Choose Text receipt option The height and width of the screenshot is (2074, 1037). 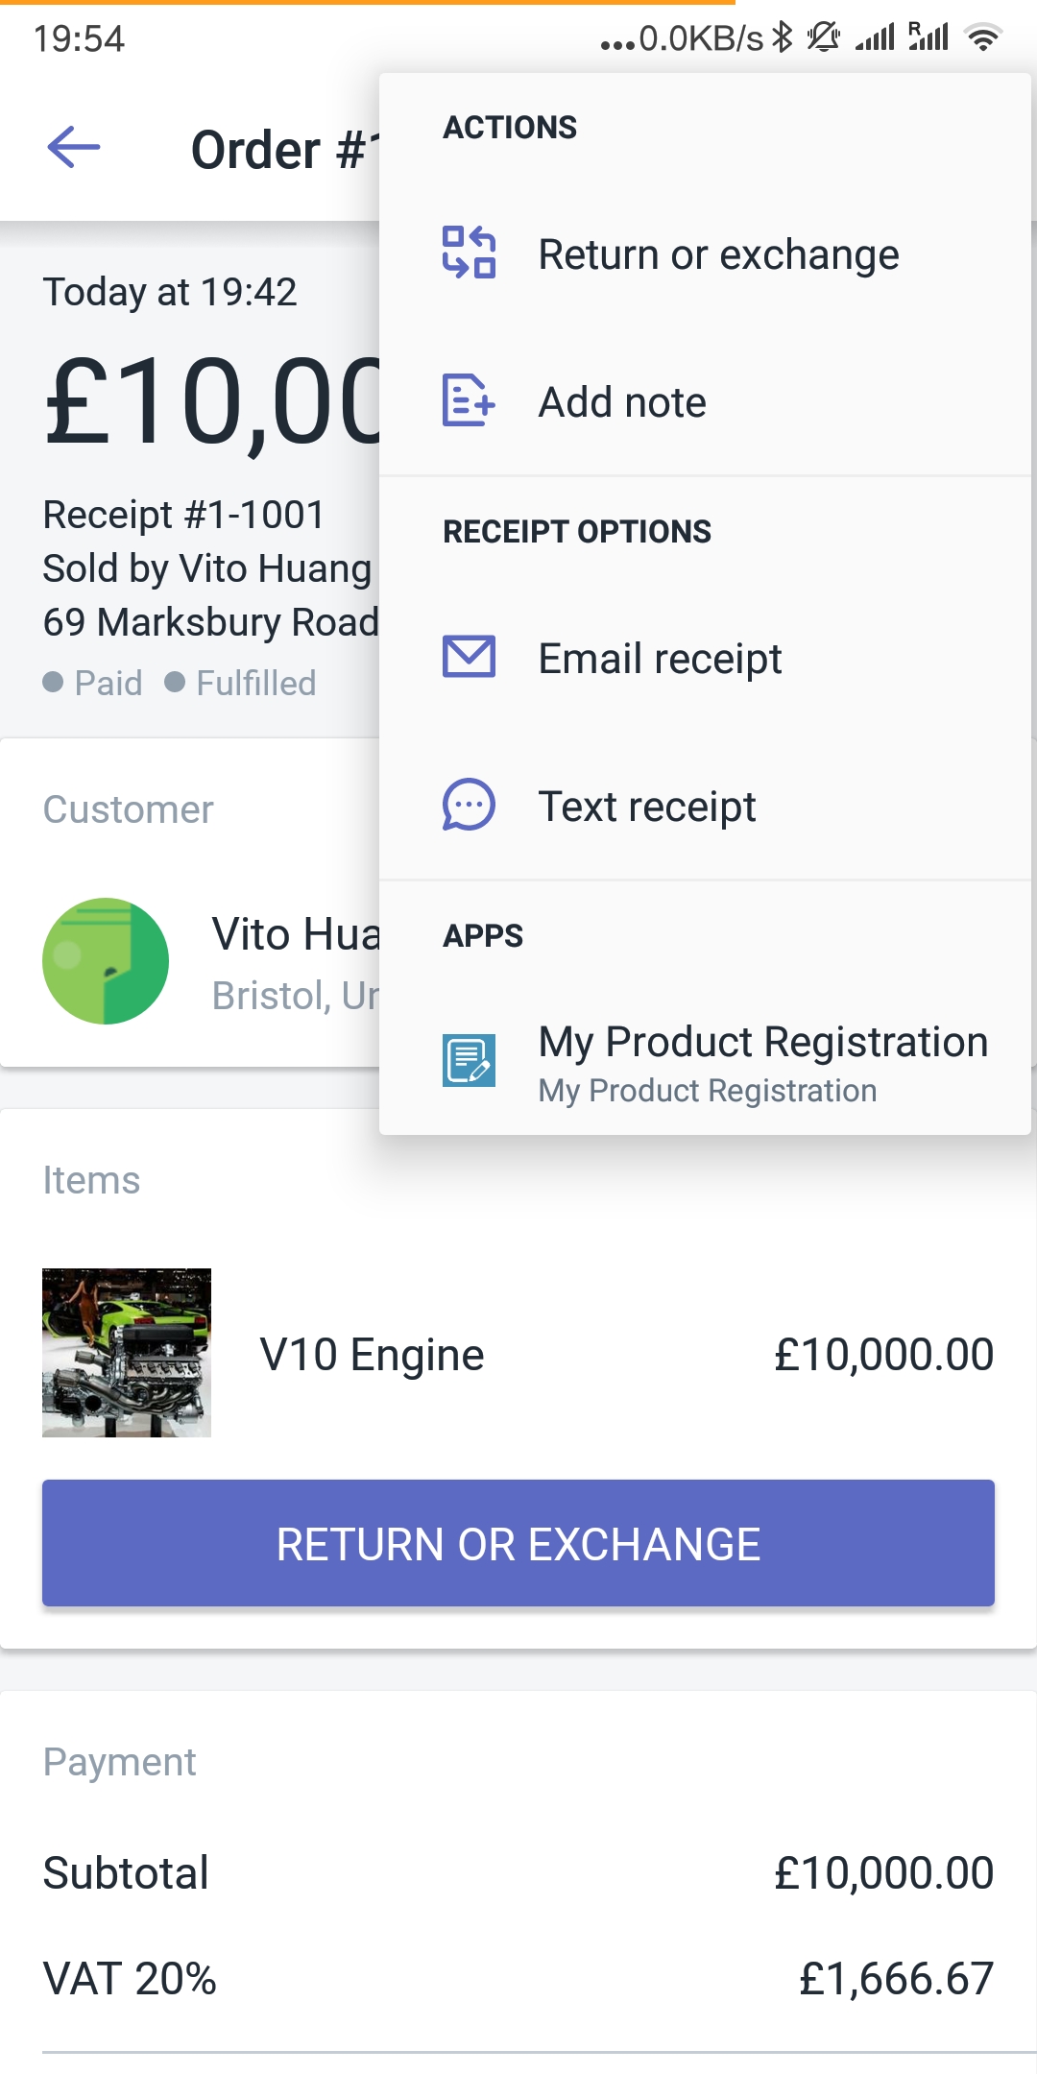click(x=647, y=807)
